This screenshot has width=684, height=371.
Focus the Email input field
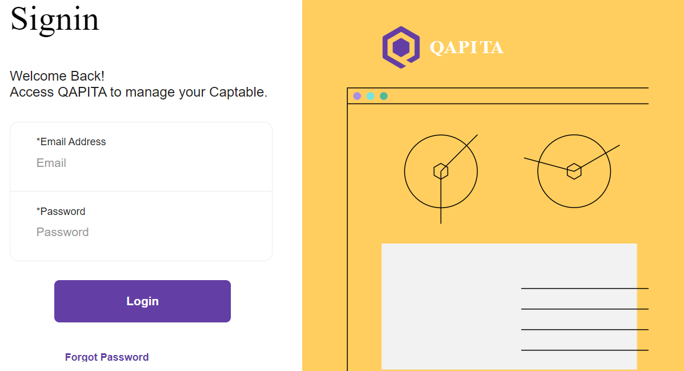[x=141, y=163]
